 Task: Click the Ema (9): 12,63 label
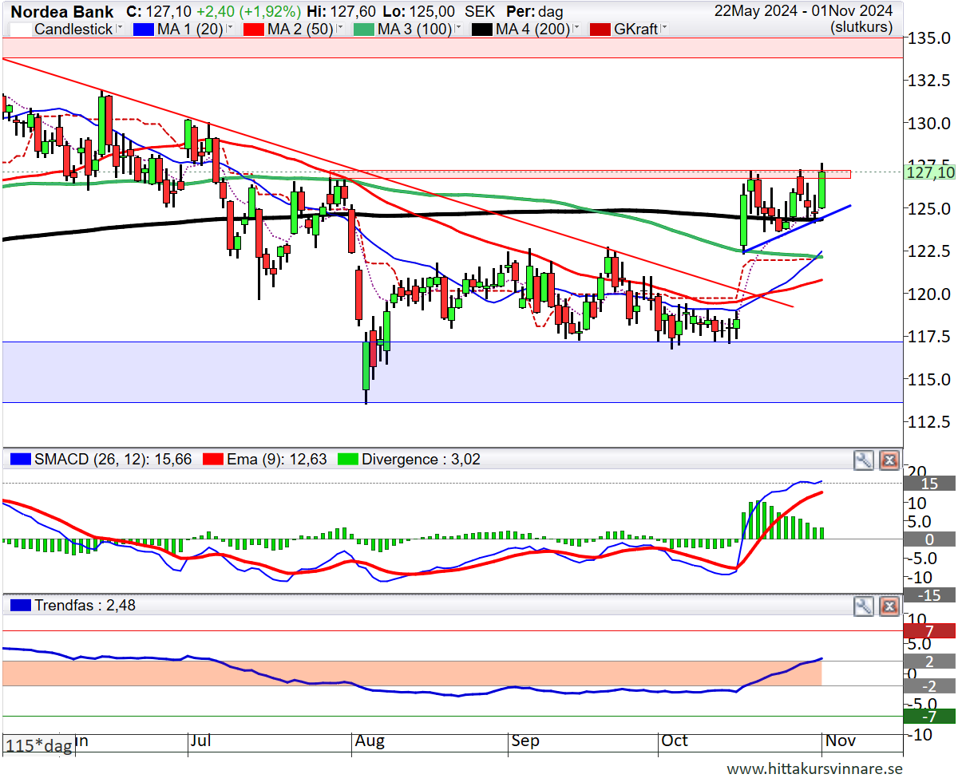[276, 460]
